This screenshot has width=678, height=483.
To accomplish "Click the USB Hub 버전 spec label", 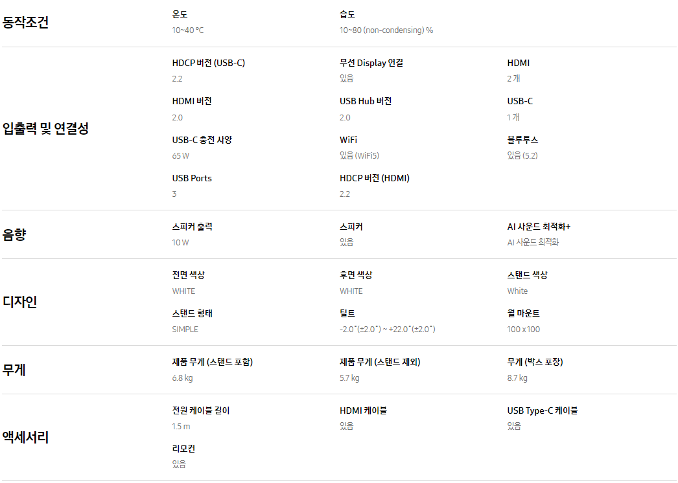I will pos(366,101).
